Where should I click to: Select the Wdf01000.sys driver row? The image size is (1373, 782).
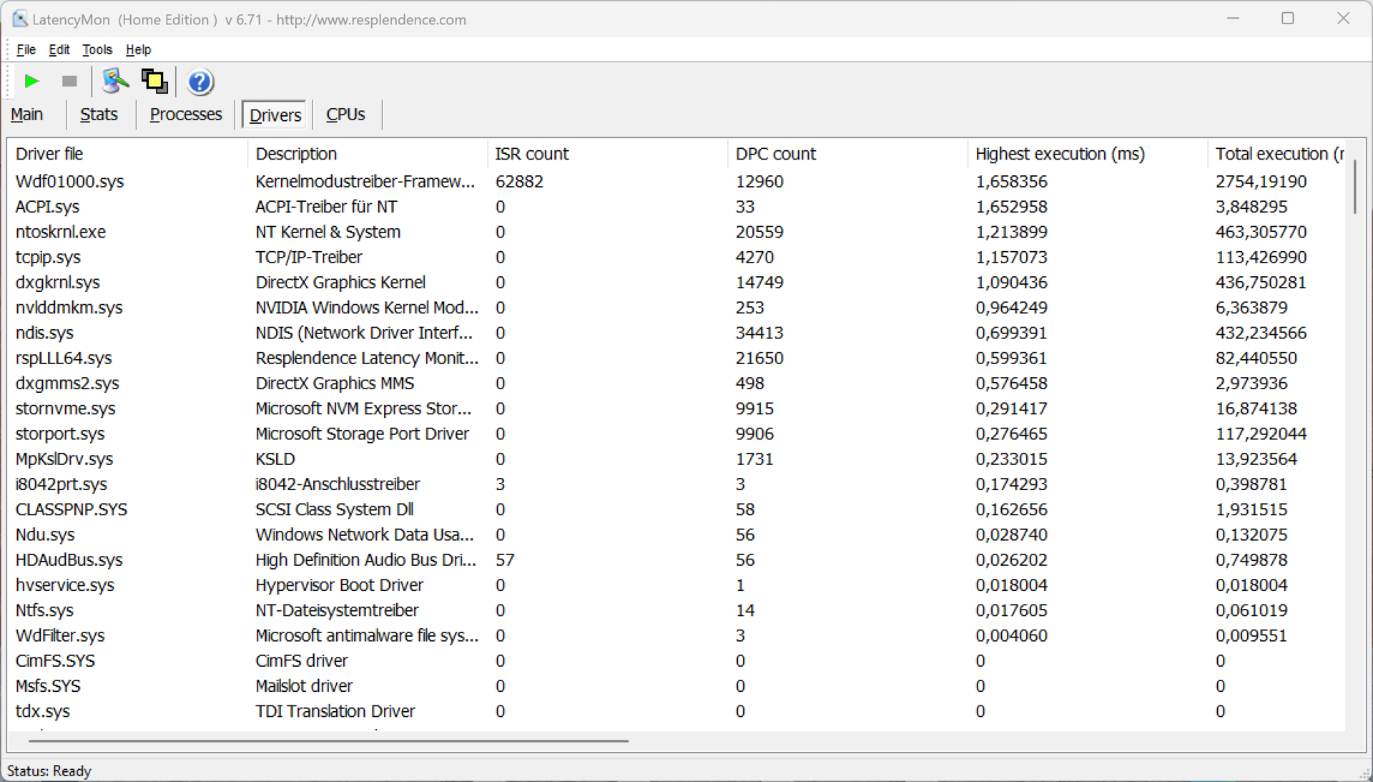pyautogui.click(x=69, y=182)
